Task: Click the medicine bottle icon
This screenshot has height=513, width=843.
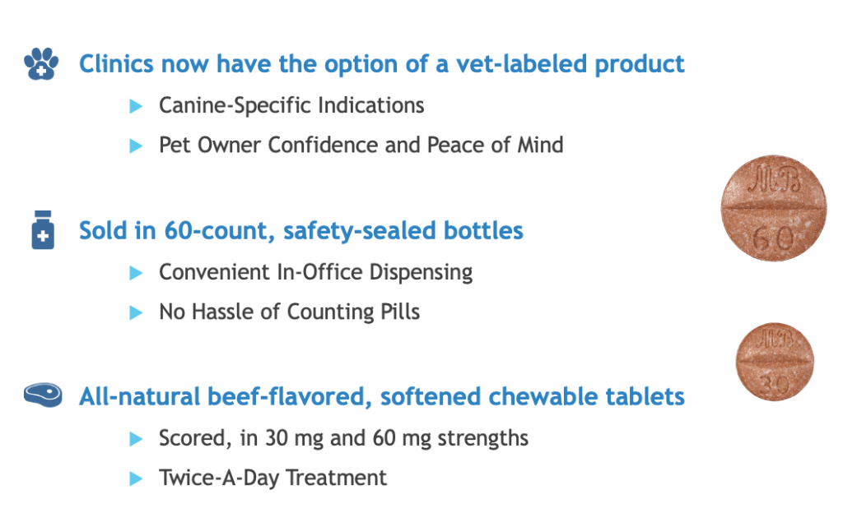Action: click(43, 229)
